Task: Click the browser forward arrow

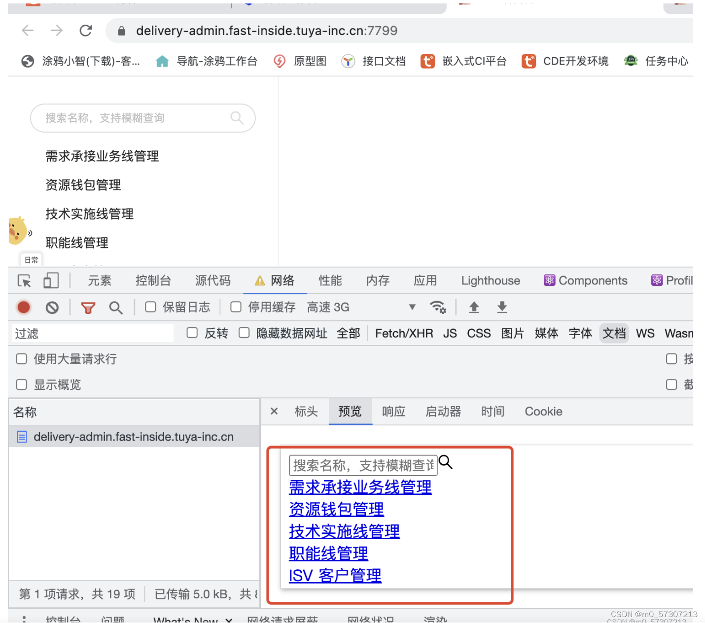Action: tap(57, 31)
